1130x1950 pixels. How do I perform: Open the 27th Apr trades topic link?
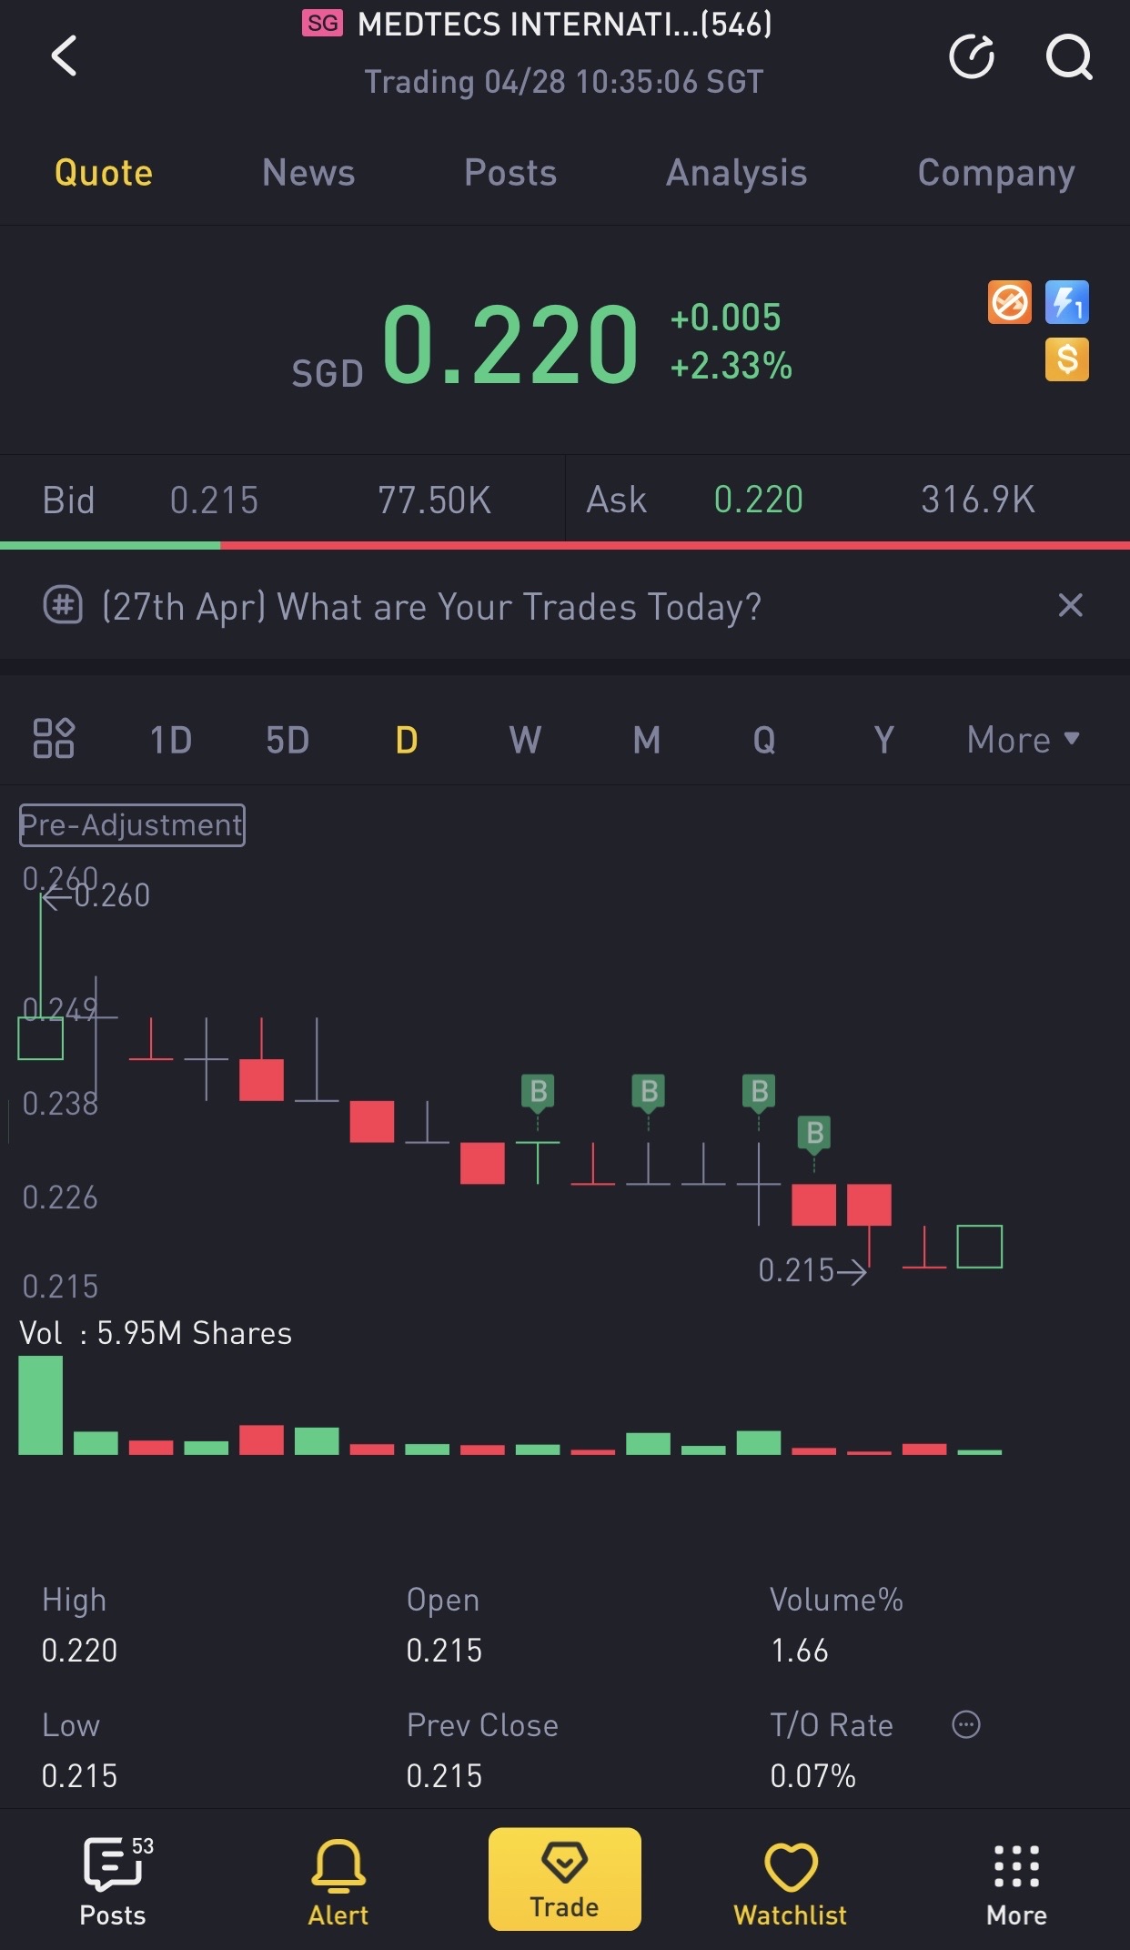click(x=432, y=606)
